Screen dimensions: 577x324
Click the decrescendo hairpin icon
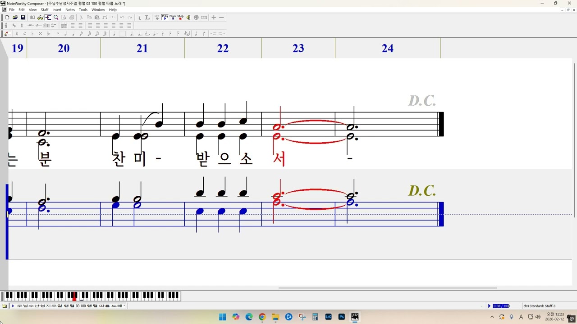coord(221,34)
